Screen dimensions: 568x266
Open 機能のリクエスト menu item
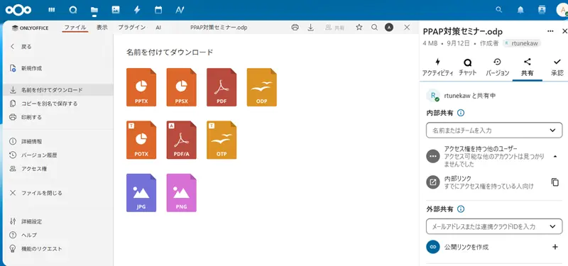click(58, 249)
